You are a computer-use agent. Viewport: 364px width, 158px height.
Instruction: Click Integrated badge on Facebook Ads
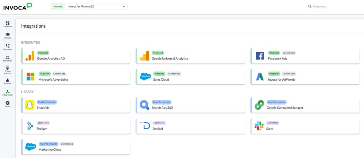click(274, 53)
